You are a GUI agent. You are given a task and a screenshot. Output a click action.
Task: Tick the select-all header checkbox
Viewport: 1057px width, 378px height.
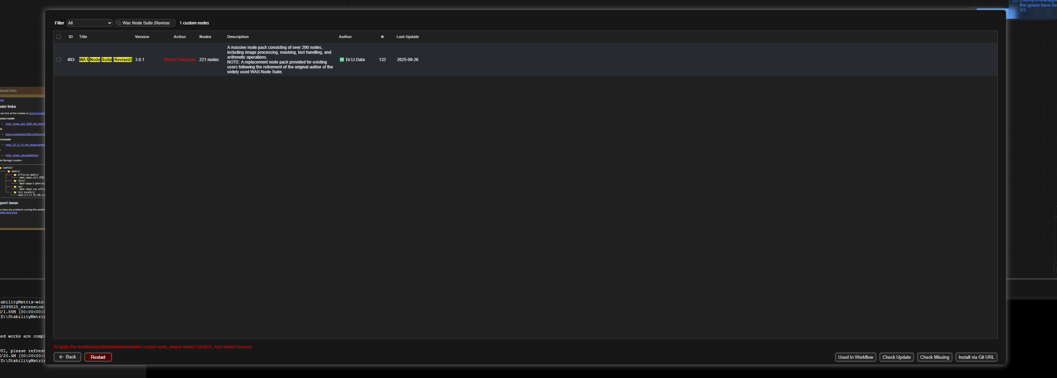[x=59, y=37]
